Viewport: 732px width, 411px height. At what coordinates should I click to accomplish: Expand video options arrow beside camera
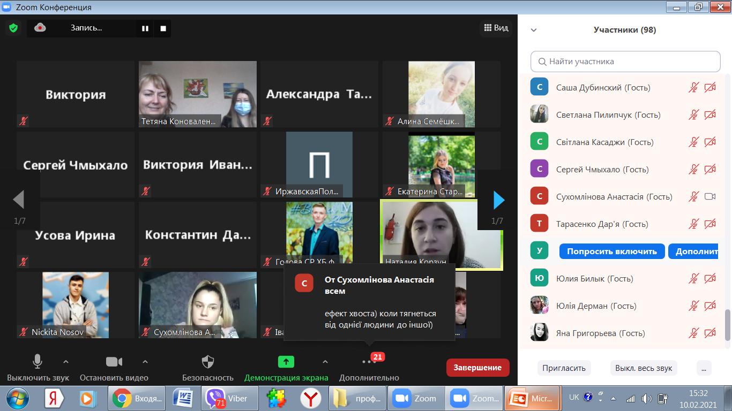pyautogui.click(x=145, y=362)
